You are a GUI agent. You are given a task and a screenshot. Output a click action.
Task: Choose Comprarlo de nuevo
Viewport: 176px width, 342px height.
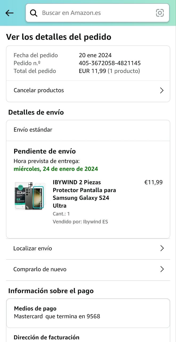point(40,269)
